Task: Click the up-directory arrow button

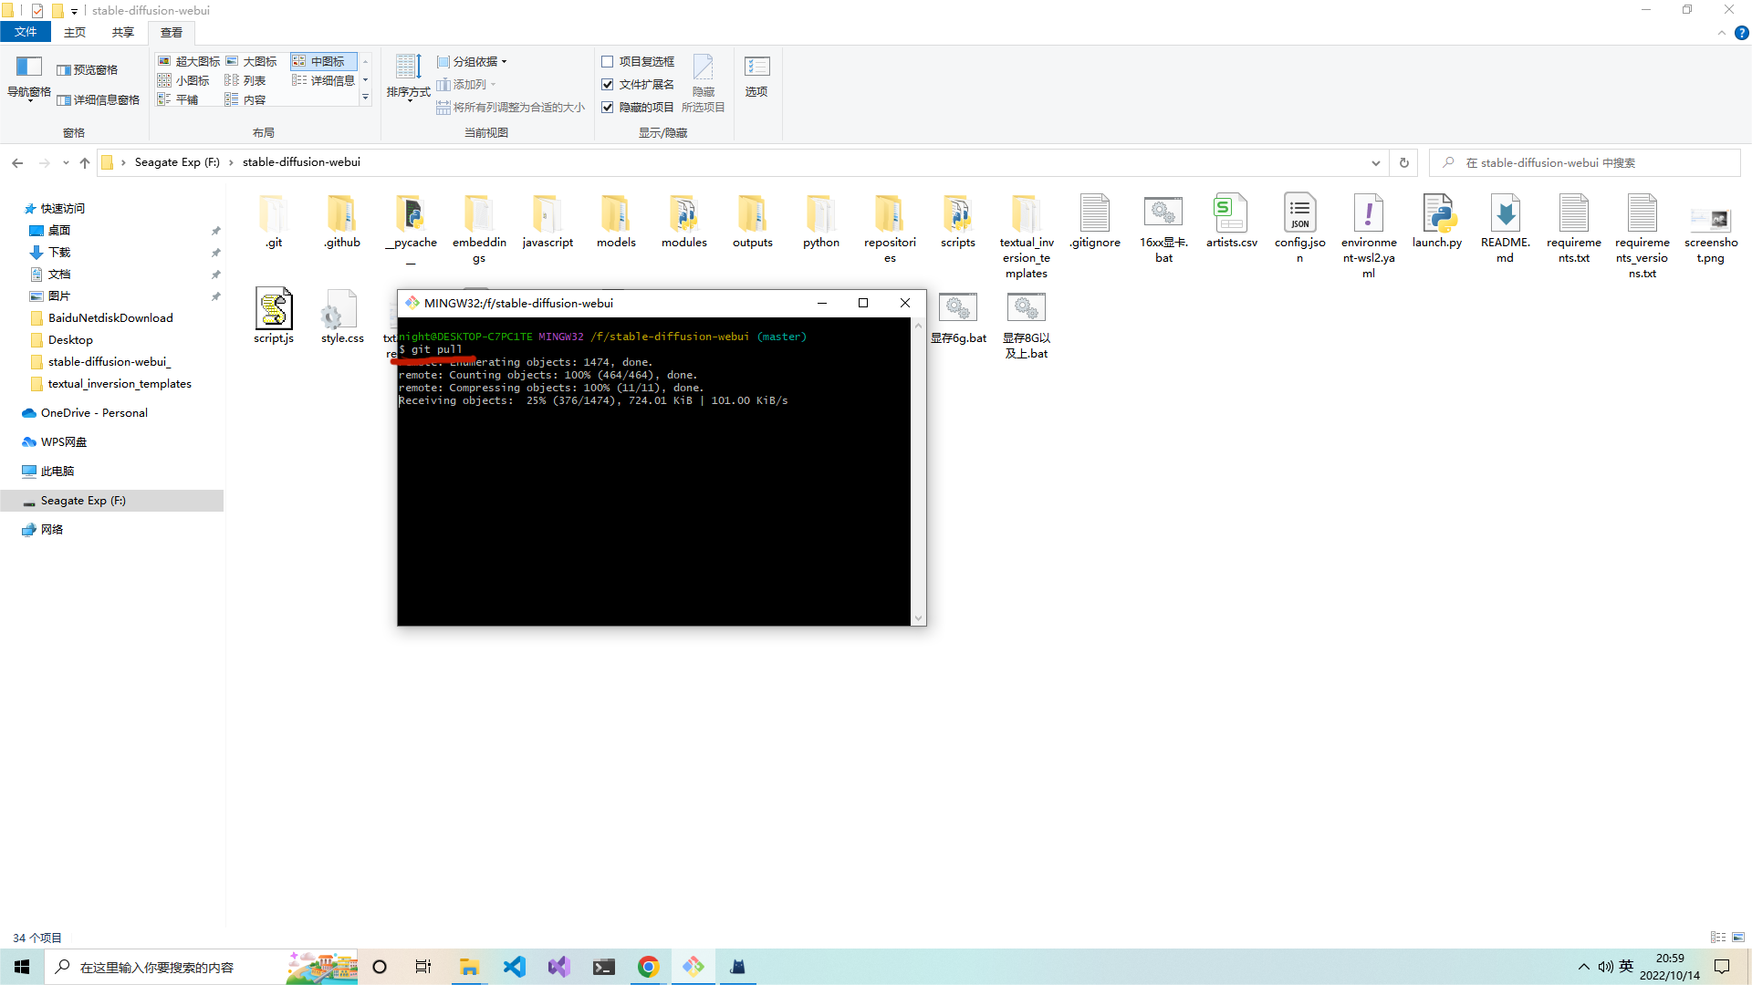Action: pyautogui.click(x=85, y=162)
